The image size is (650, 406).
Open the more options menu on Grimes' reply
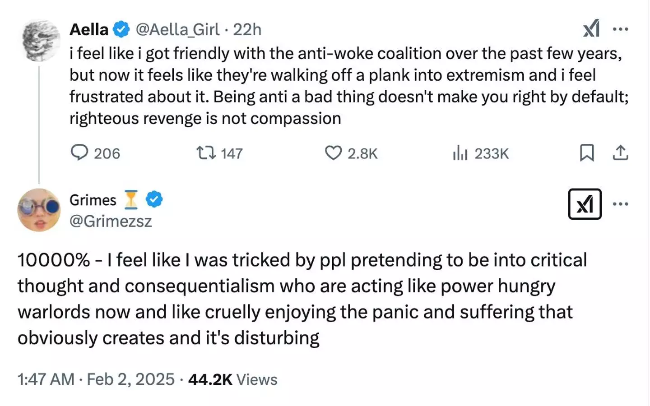pyautogui.click(x=621, y=204)
